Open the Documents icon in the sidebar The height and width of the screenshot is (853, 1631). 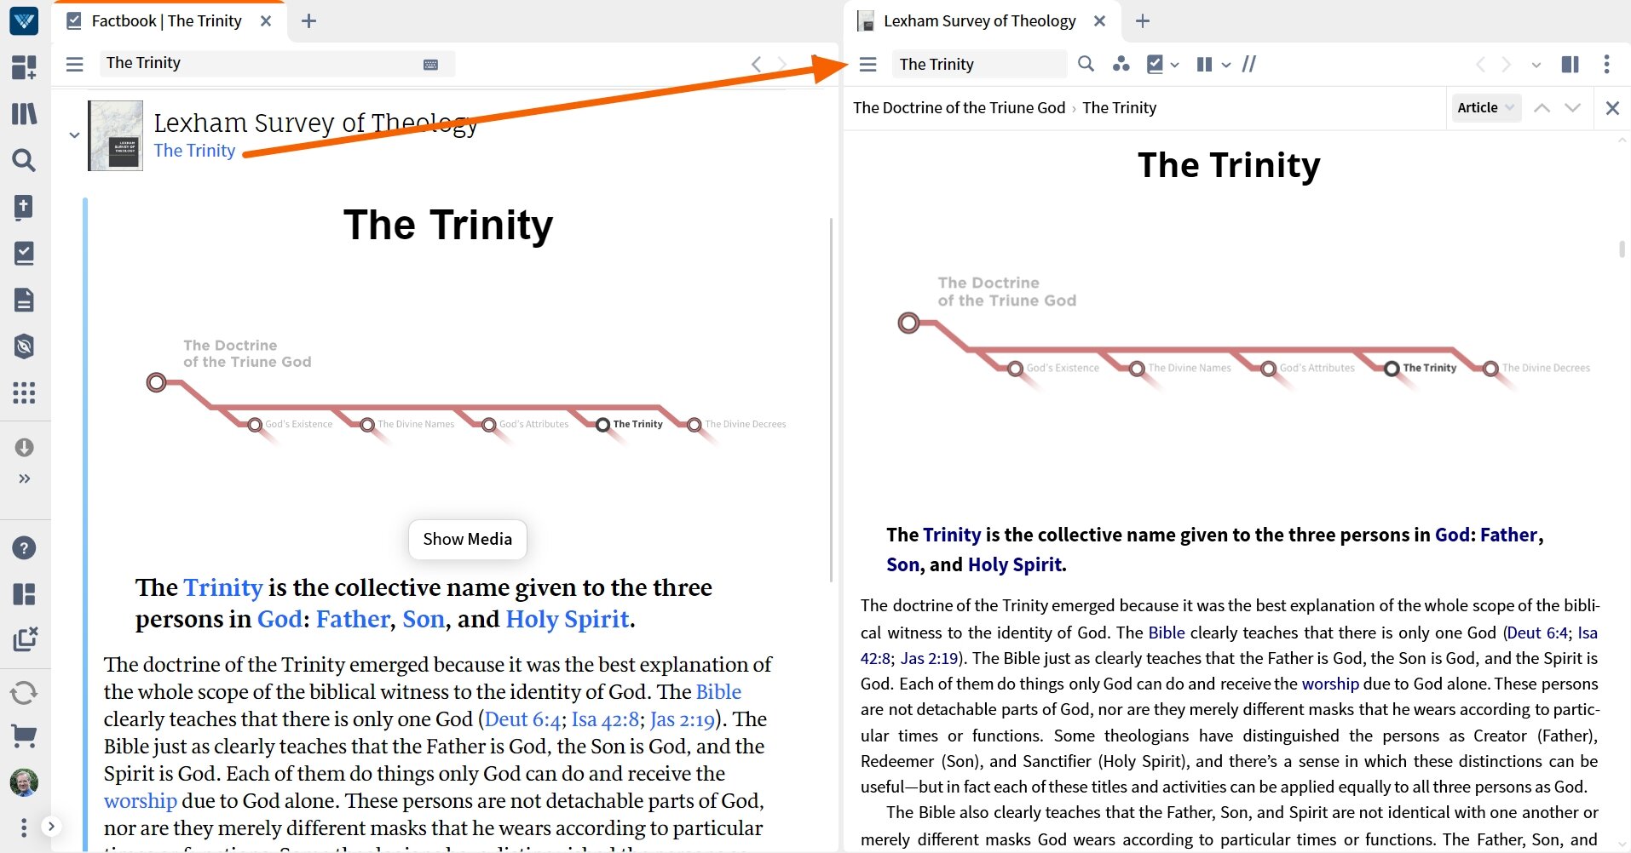pyautogui.click(x=24, y=300)
